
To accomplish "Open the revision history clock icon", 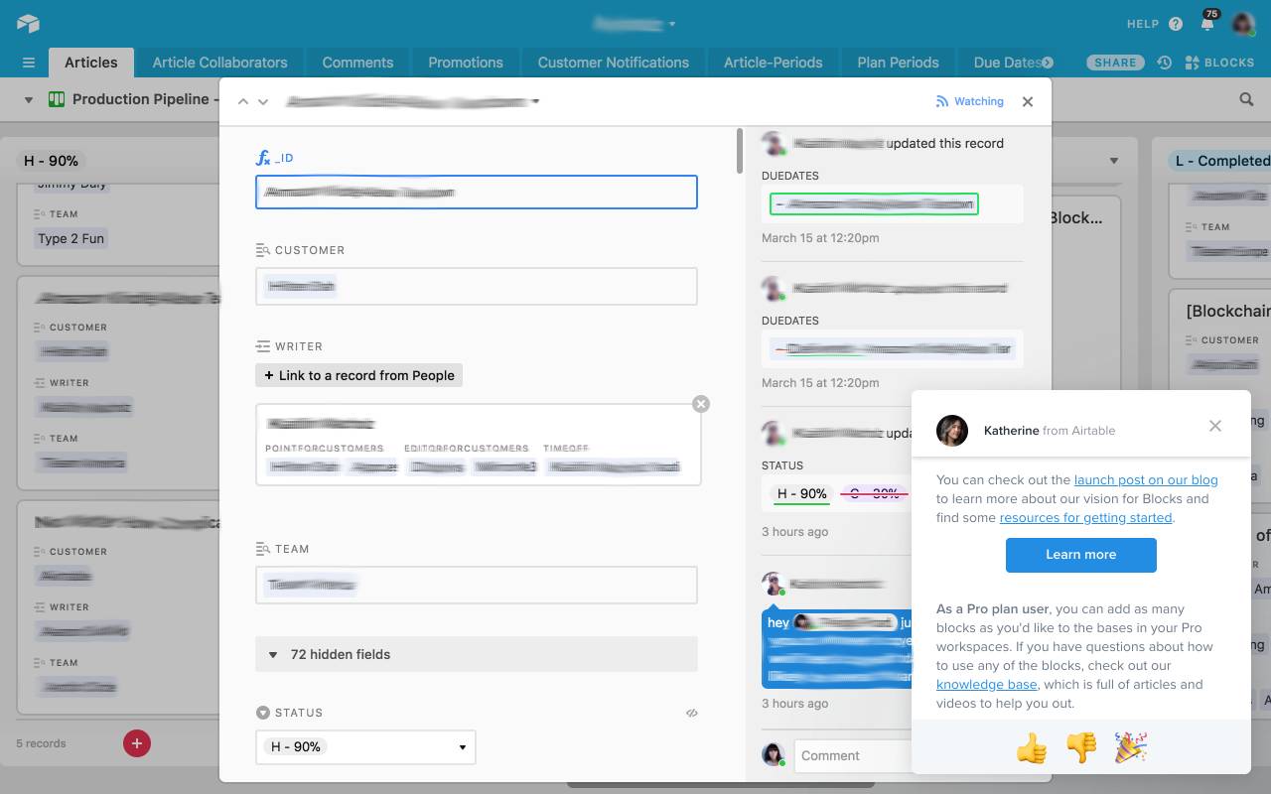I will tap(1164, 63).
